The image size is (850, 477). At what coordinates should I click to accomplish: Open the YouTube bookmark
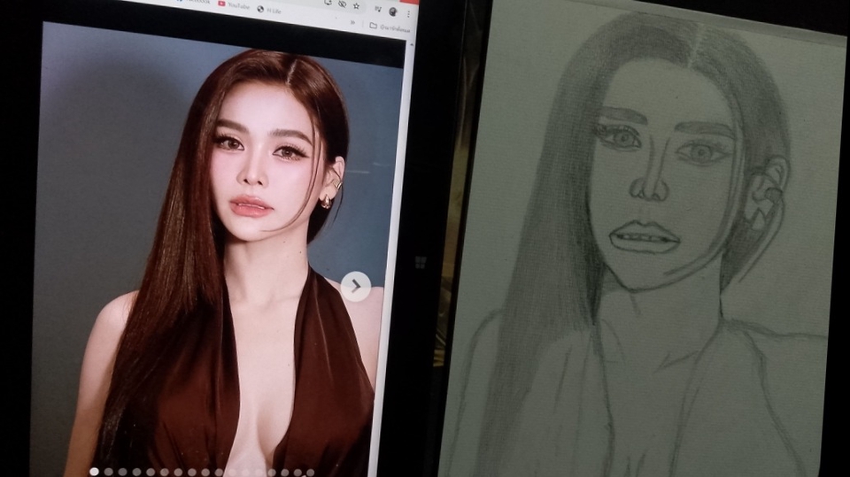pyautogui.click(x=234, y=5)
